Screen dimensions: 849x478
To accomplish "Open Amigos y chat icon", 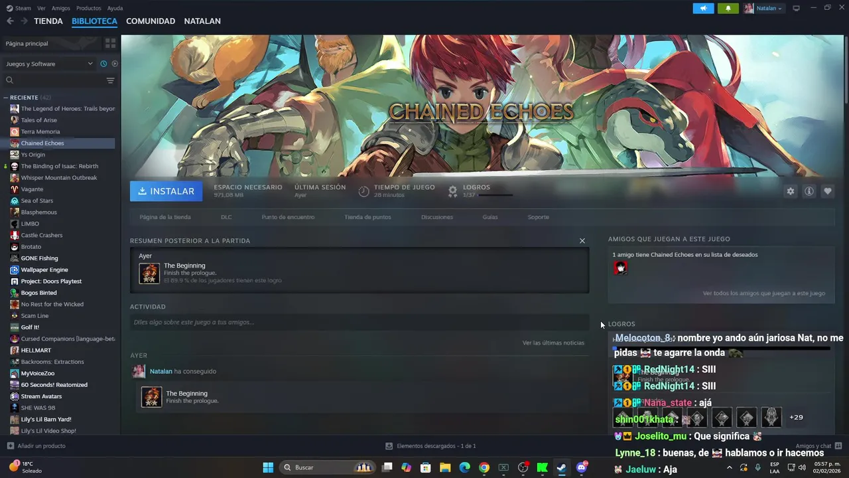I will [838, 446].
